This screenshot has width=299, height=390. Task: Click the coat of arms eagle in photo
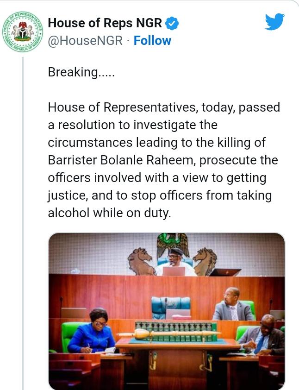click(x=173, y=243)
